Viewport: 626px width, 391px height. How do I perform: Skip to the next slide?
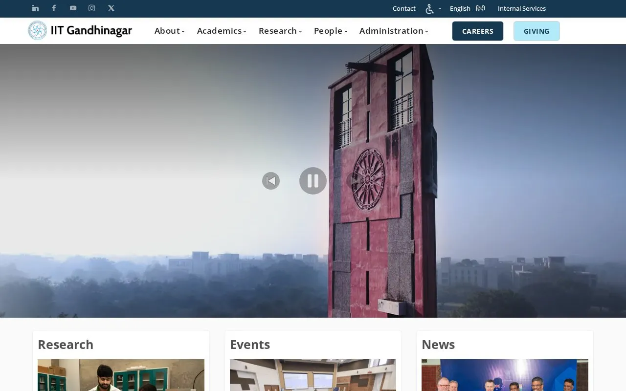click(355, 181)
